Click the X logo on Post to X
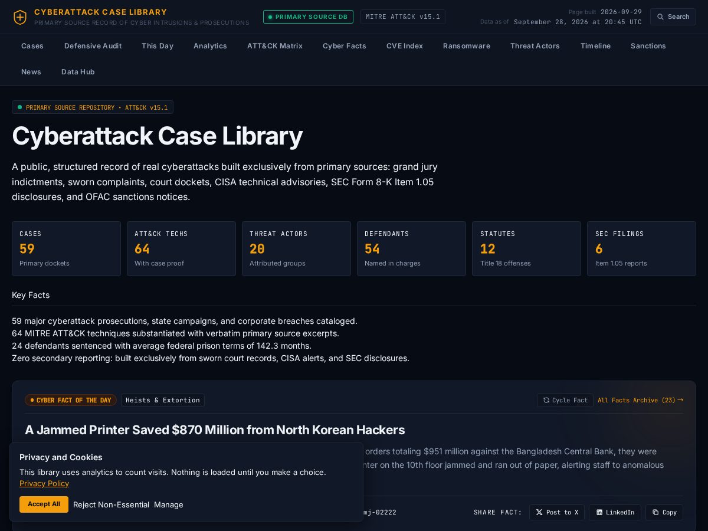Viewport: 708px width, 531px height. [x=539, y=512]
